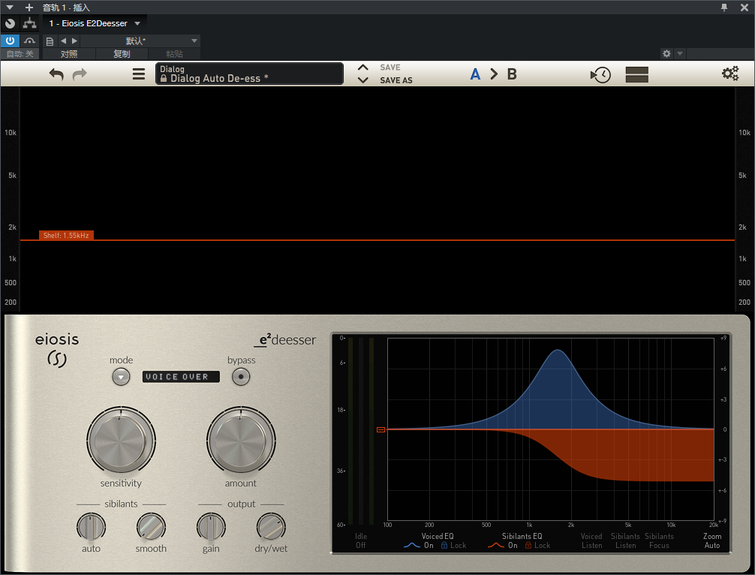
Task: Open the Dialog Auto De-ess preset field
Action: coord(249,74)
